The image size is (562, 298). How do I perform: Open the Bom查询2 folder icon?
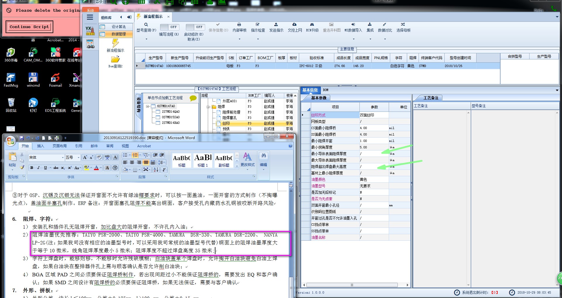point(115,59)
